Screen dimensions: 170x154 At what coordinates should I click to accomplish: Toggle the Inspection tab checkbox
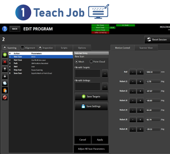(40, 48)
